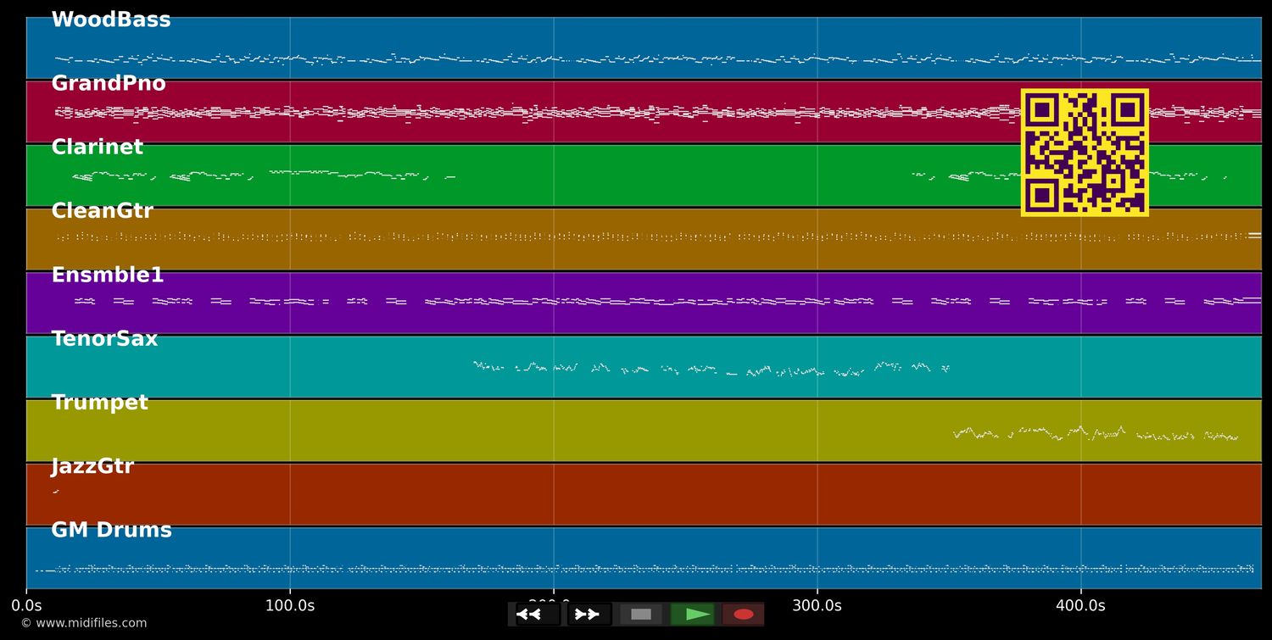Open the GM Drums track
1272x640 pixels.
(x=112, y=529)
